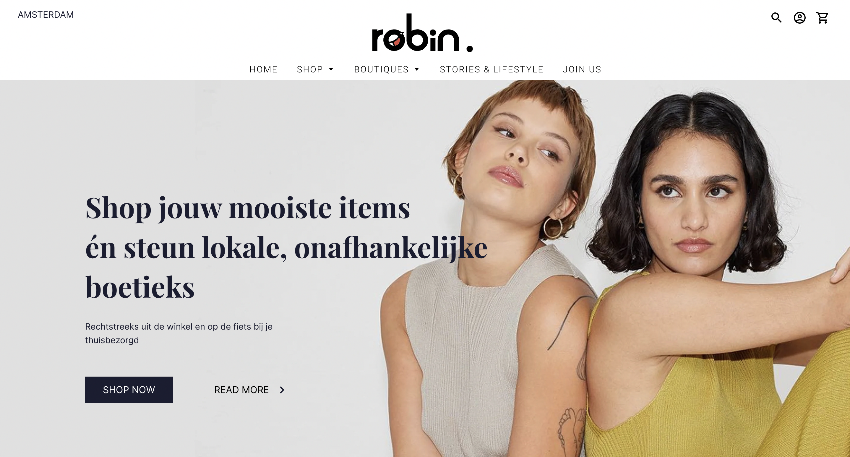Go to the HOME menu item

click(x=263, y=69)
